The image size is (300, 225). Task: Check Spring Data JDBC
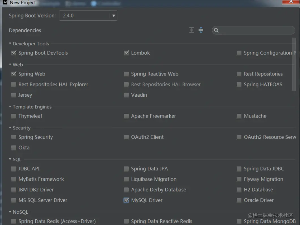click(239, 169)
